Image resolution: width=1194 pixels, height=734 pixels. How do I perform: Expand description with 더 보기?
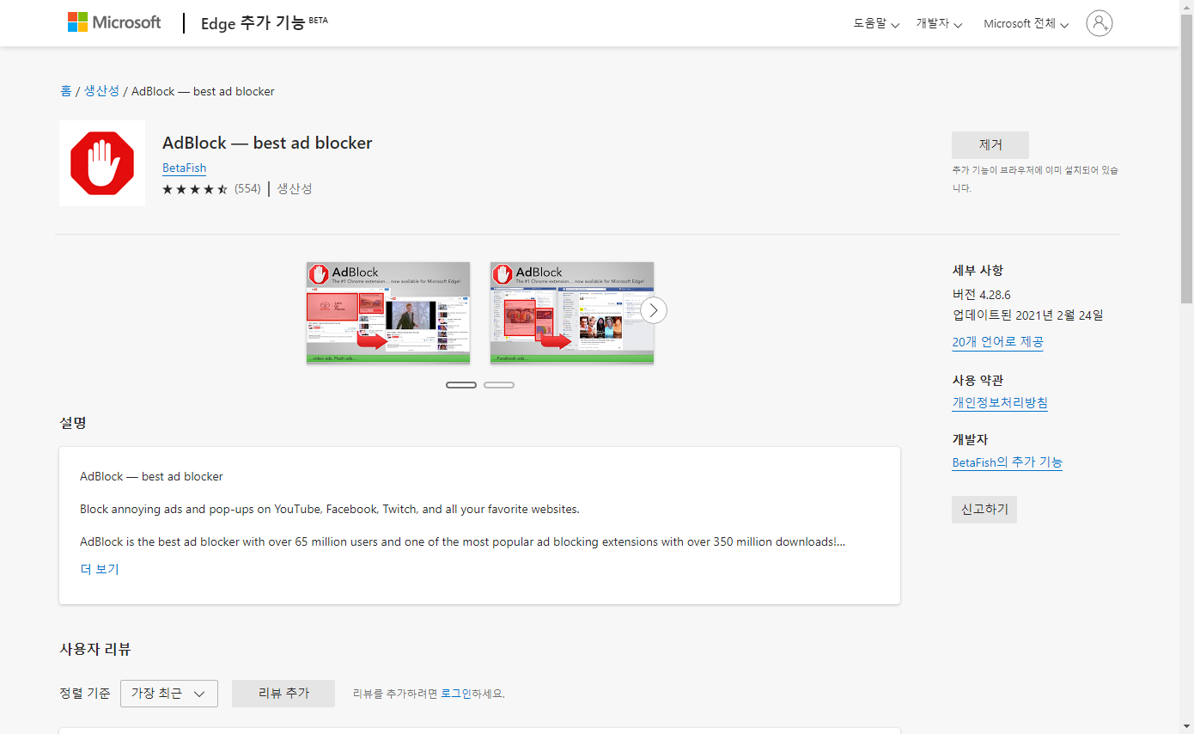[x=100, y=569]
